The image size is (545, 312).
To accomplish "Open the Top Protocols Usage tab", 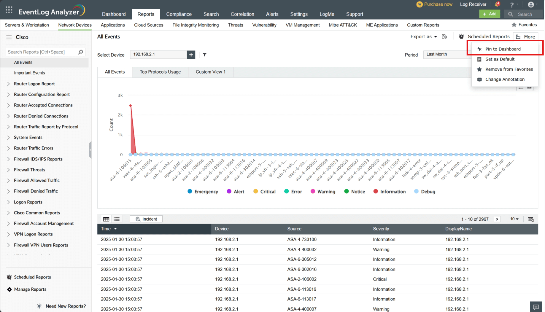I will pos(160,72).
